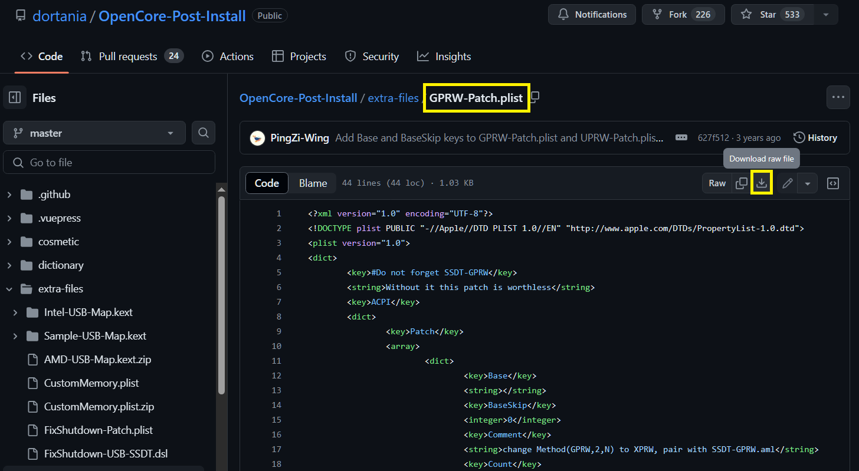859x471 pixels.
Task: Open the Pull requests tab
Action: point(132,57)
